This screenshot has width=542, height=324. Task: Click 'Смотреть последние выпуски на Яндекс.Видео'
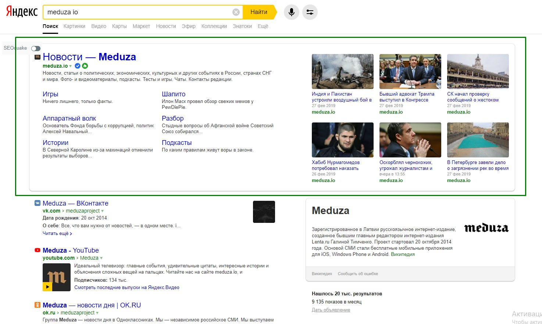click(127, 288)
